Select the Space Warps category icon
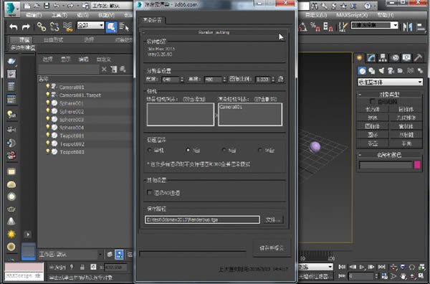Viewport: 430px width, 284px height. [410, 71]
